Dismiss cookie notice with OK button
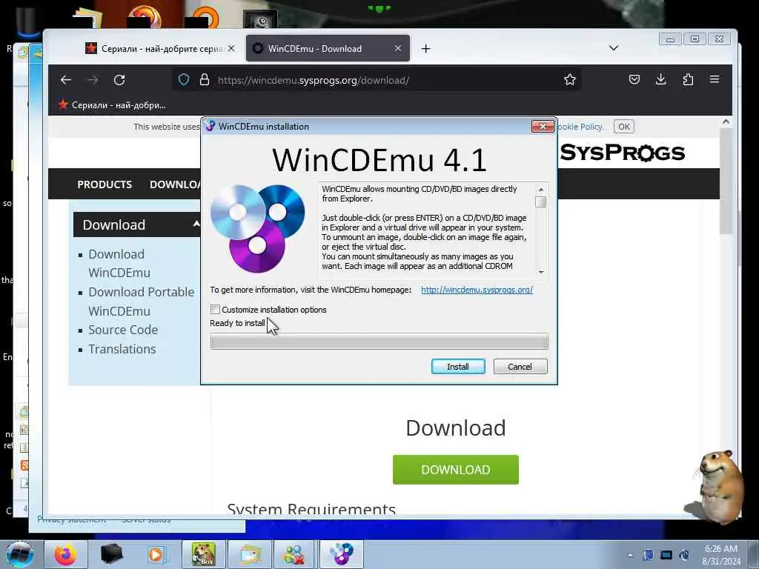 click(624, 127)
